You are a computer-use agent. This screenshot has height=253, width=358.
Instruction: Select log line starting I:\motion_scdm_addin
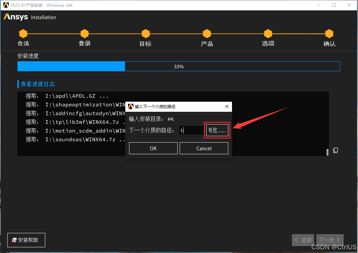[75, 131]
